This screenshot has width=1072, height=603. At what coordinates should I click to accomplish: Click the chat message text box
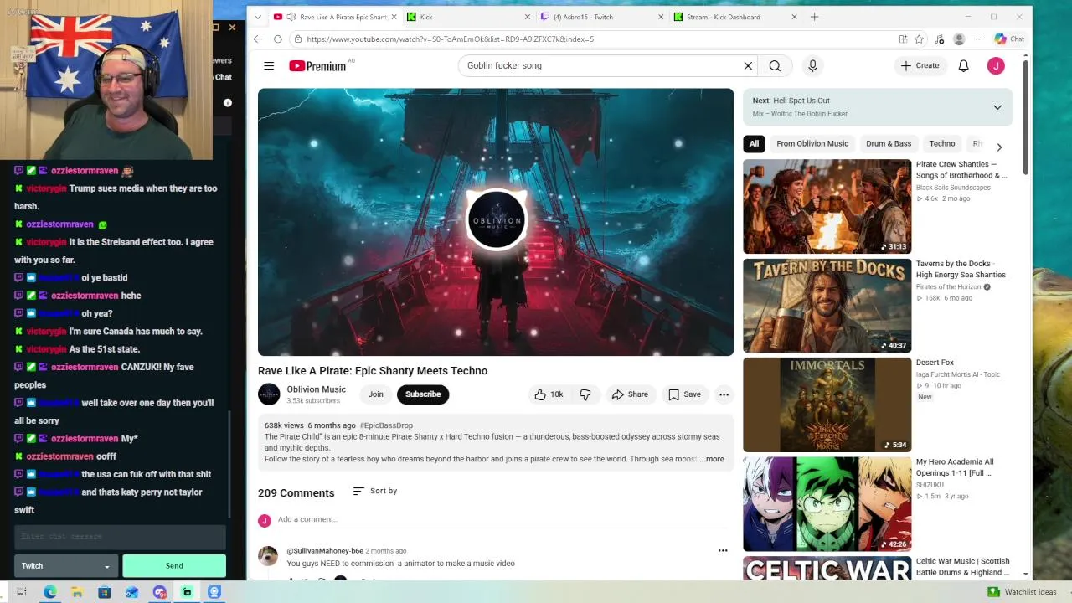[x=120, y=536]
